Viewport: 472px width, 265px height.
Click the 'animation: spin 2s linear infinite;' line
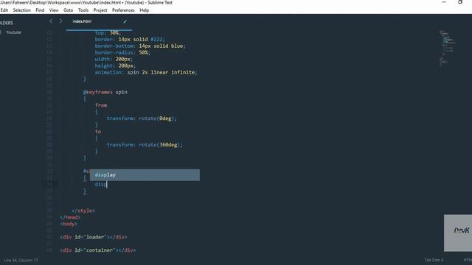pyautogui.click(x=146, y=72)
